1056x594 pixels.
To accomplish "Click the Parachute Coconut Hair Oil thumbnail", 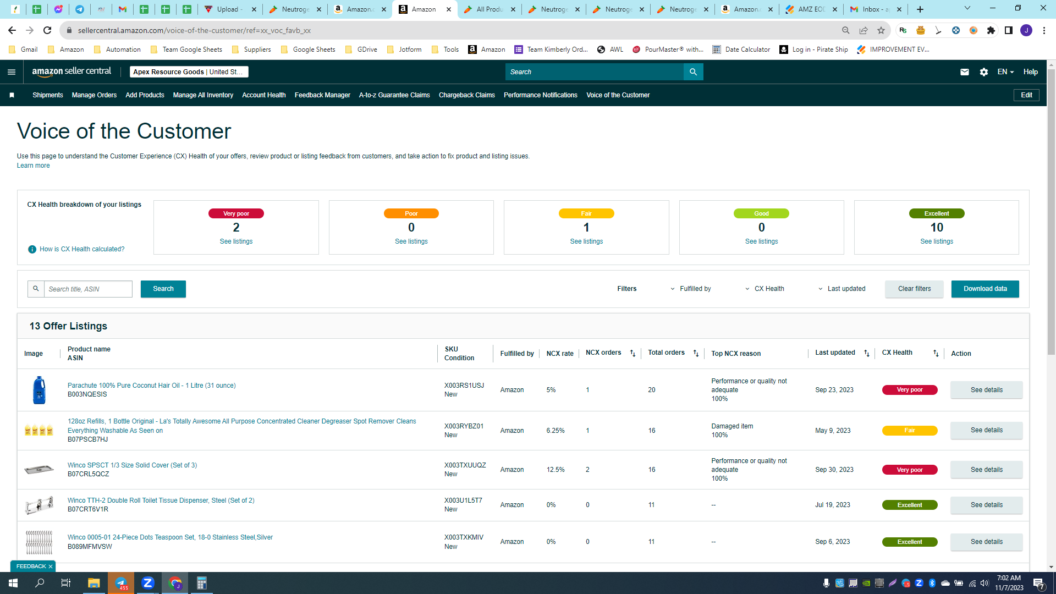I will click(39, 390).
